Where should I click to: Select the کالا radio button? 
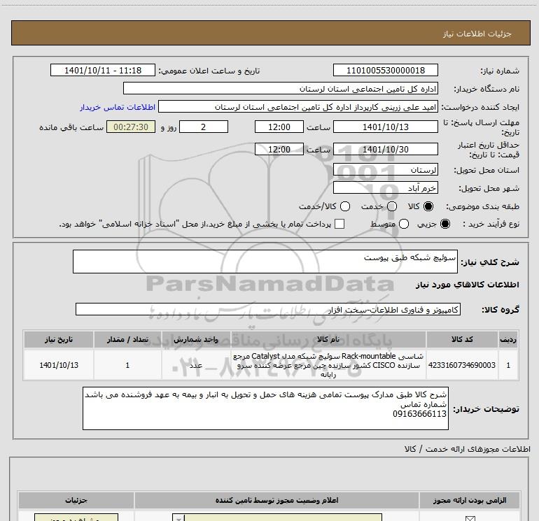point(428,206)
